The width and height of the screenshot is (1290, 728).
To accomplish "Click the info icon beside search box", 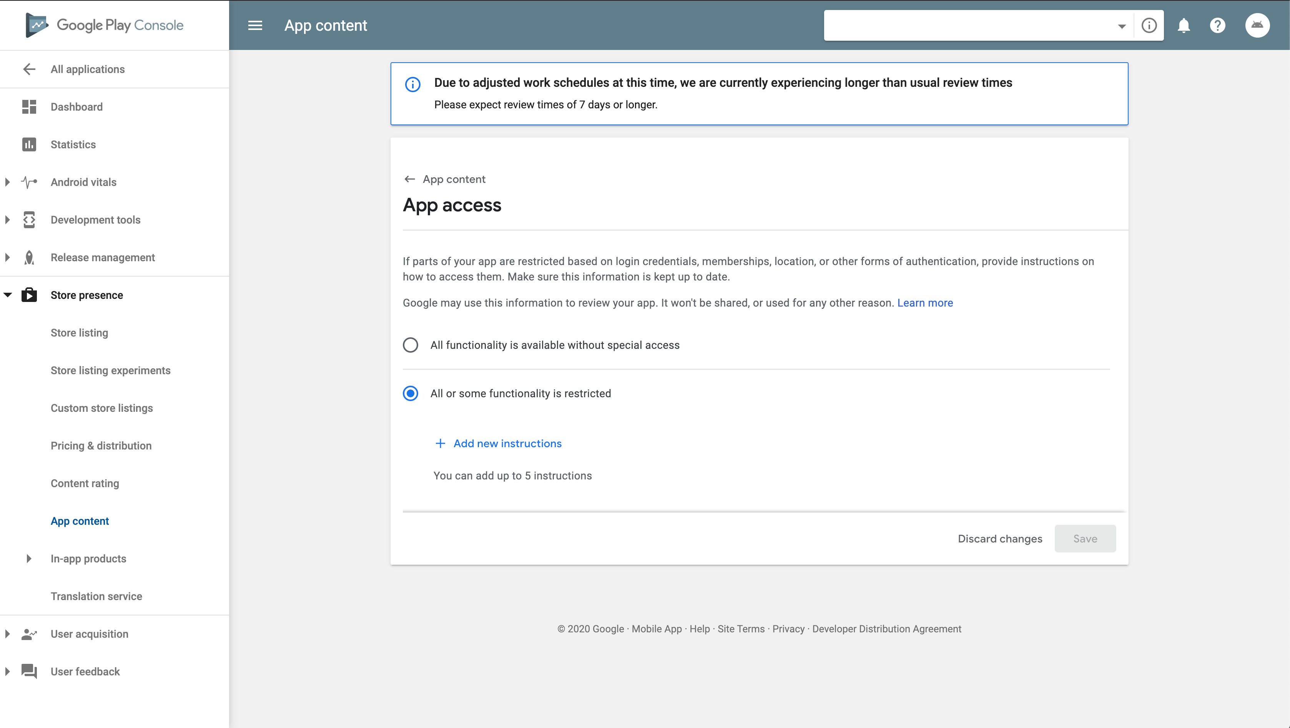I will point(1149,25).
